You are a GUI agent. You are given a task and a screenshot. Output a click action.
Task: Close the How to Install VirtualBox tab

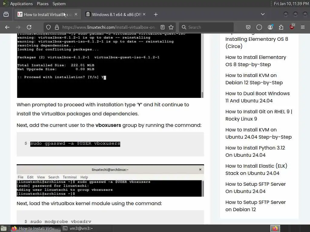click(76, 14)
